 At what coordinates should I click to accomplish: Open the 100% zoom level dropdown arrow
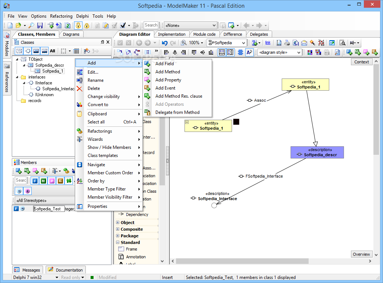click(202, 43)
